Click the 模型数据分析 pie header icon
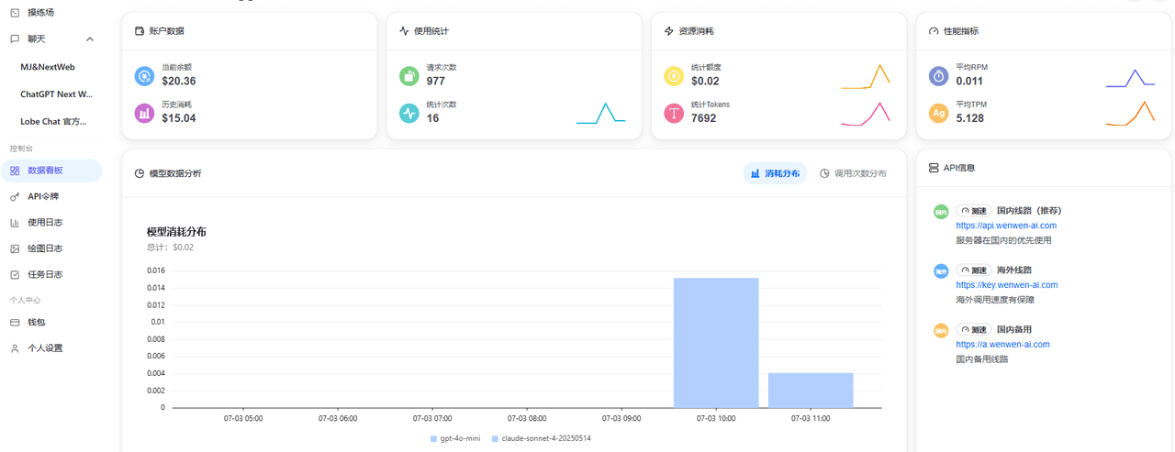The width and height of the screenshot is (1175, 452). [140, 173]
